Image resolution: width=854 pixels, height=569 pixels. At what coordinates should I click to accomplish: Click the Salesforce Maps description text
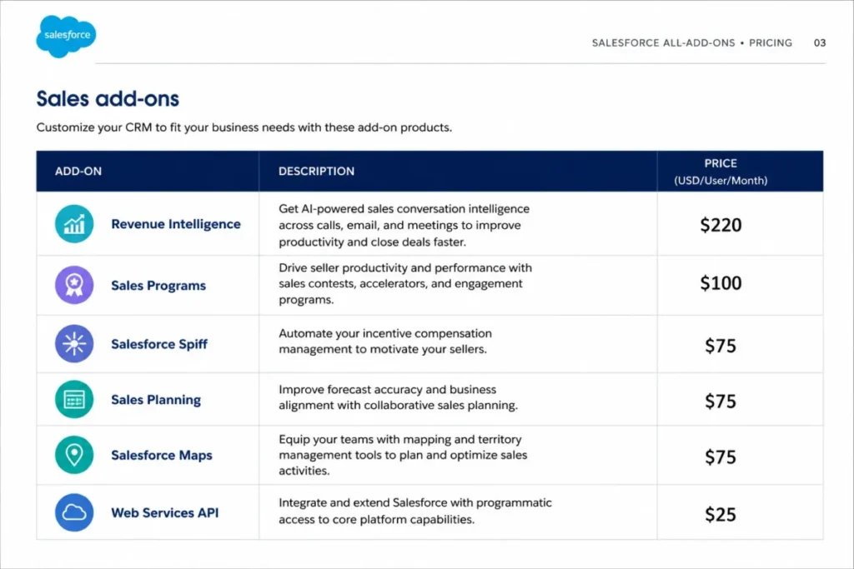(403, 455)
